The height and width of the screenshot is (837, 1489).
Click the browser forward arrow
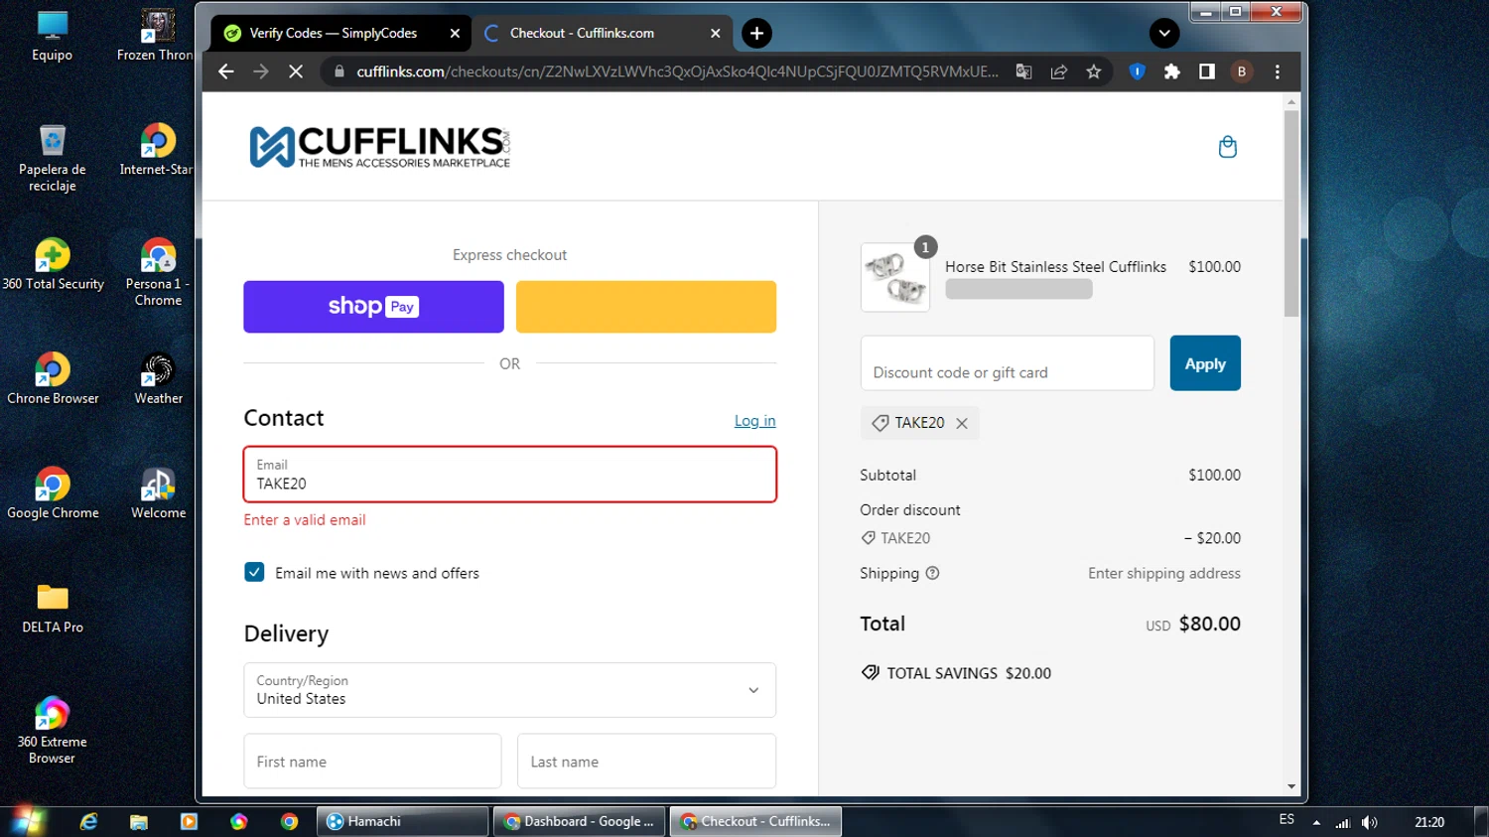click(261, 71)
